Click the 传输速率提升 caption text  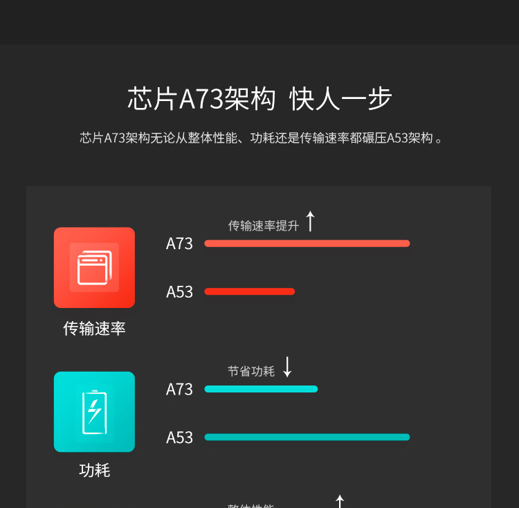click(263, 226)
